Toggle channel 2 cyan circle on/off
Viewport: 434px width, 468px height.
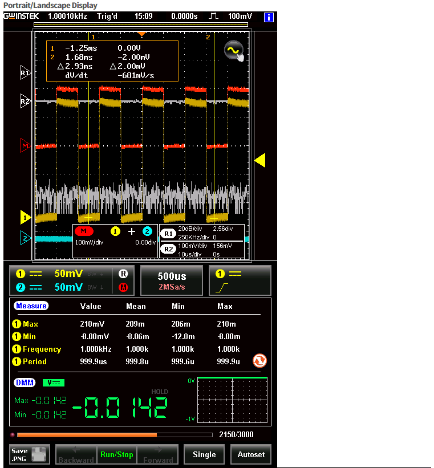tap(21, 287)
